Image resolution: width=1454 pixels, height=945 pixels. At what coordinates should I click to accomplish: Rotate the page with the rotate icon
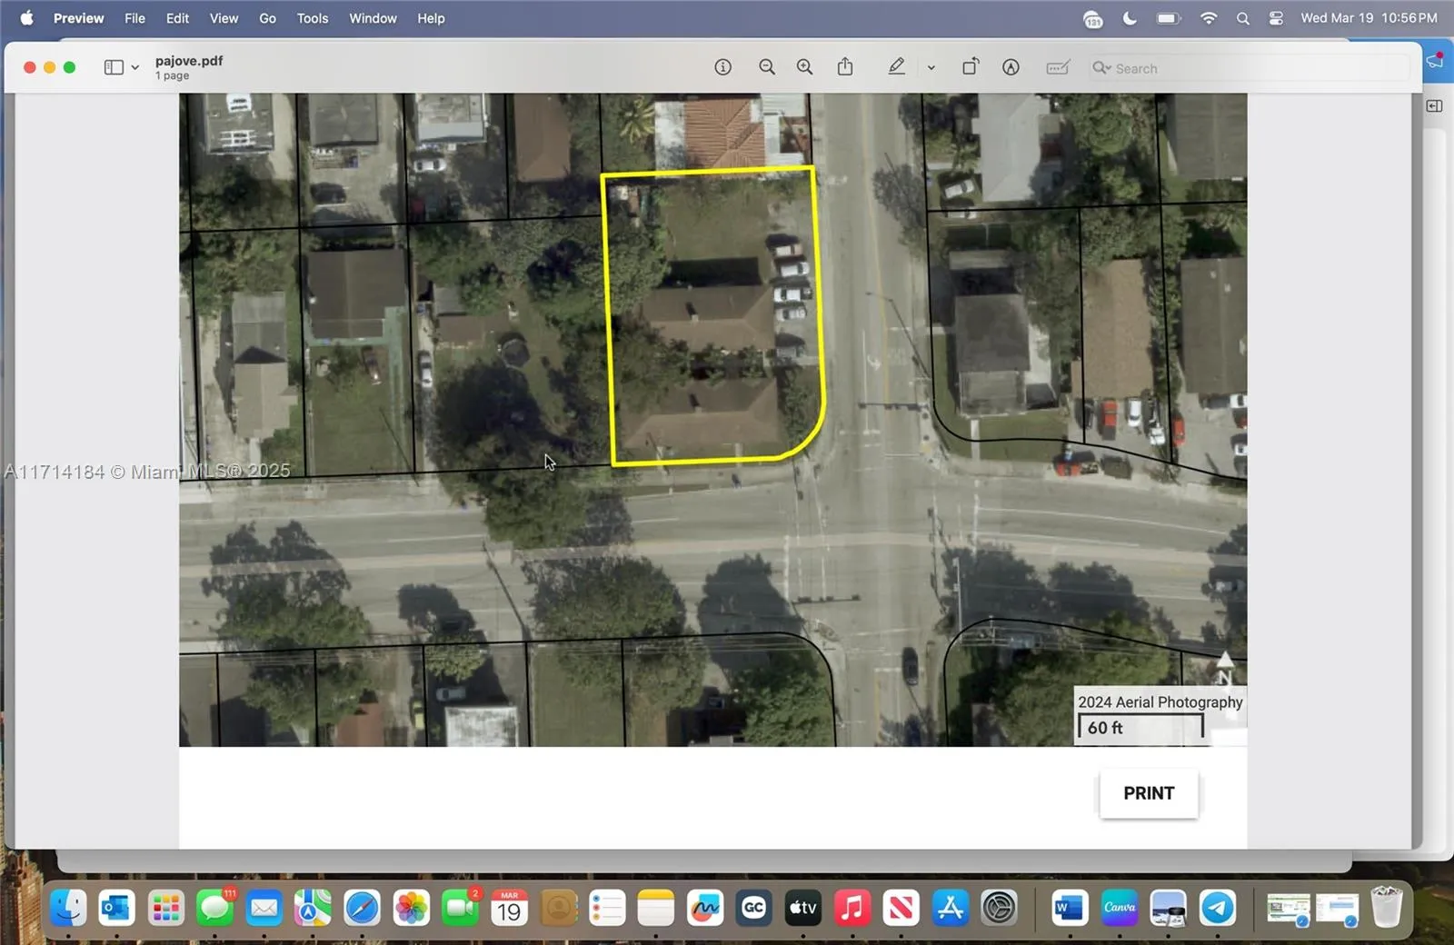(x=971, y=66)
